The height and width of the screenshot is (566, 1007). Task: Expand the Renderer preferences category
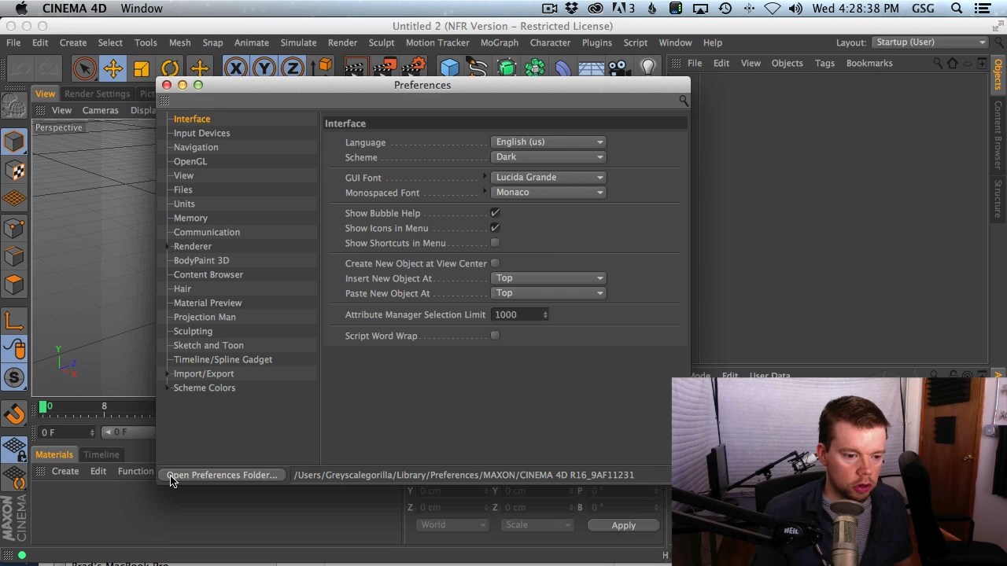tap(168, 246)
